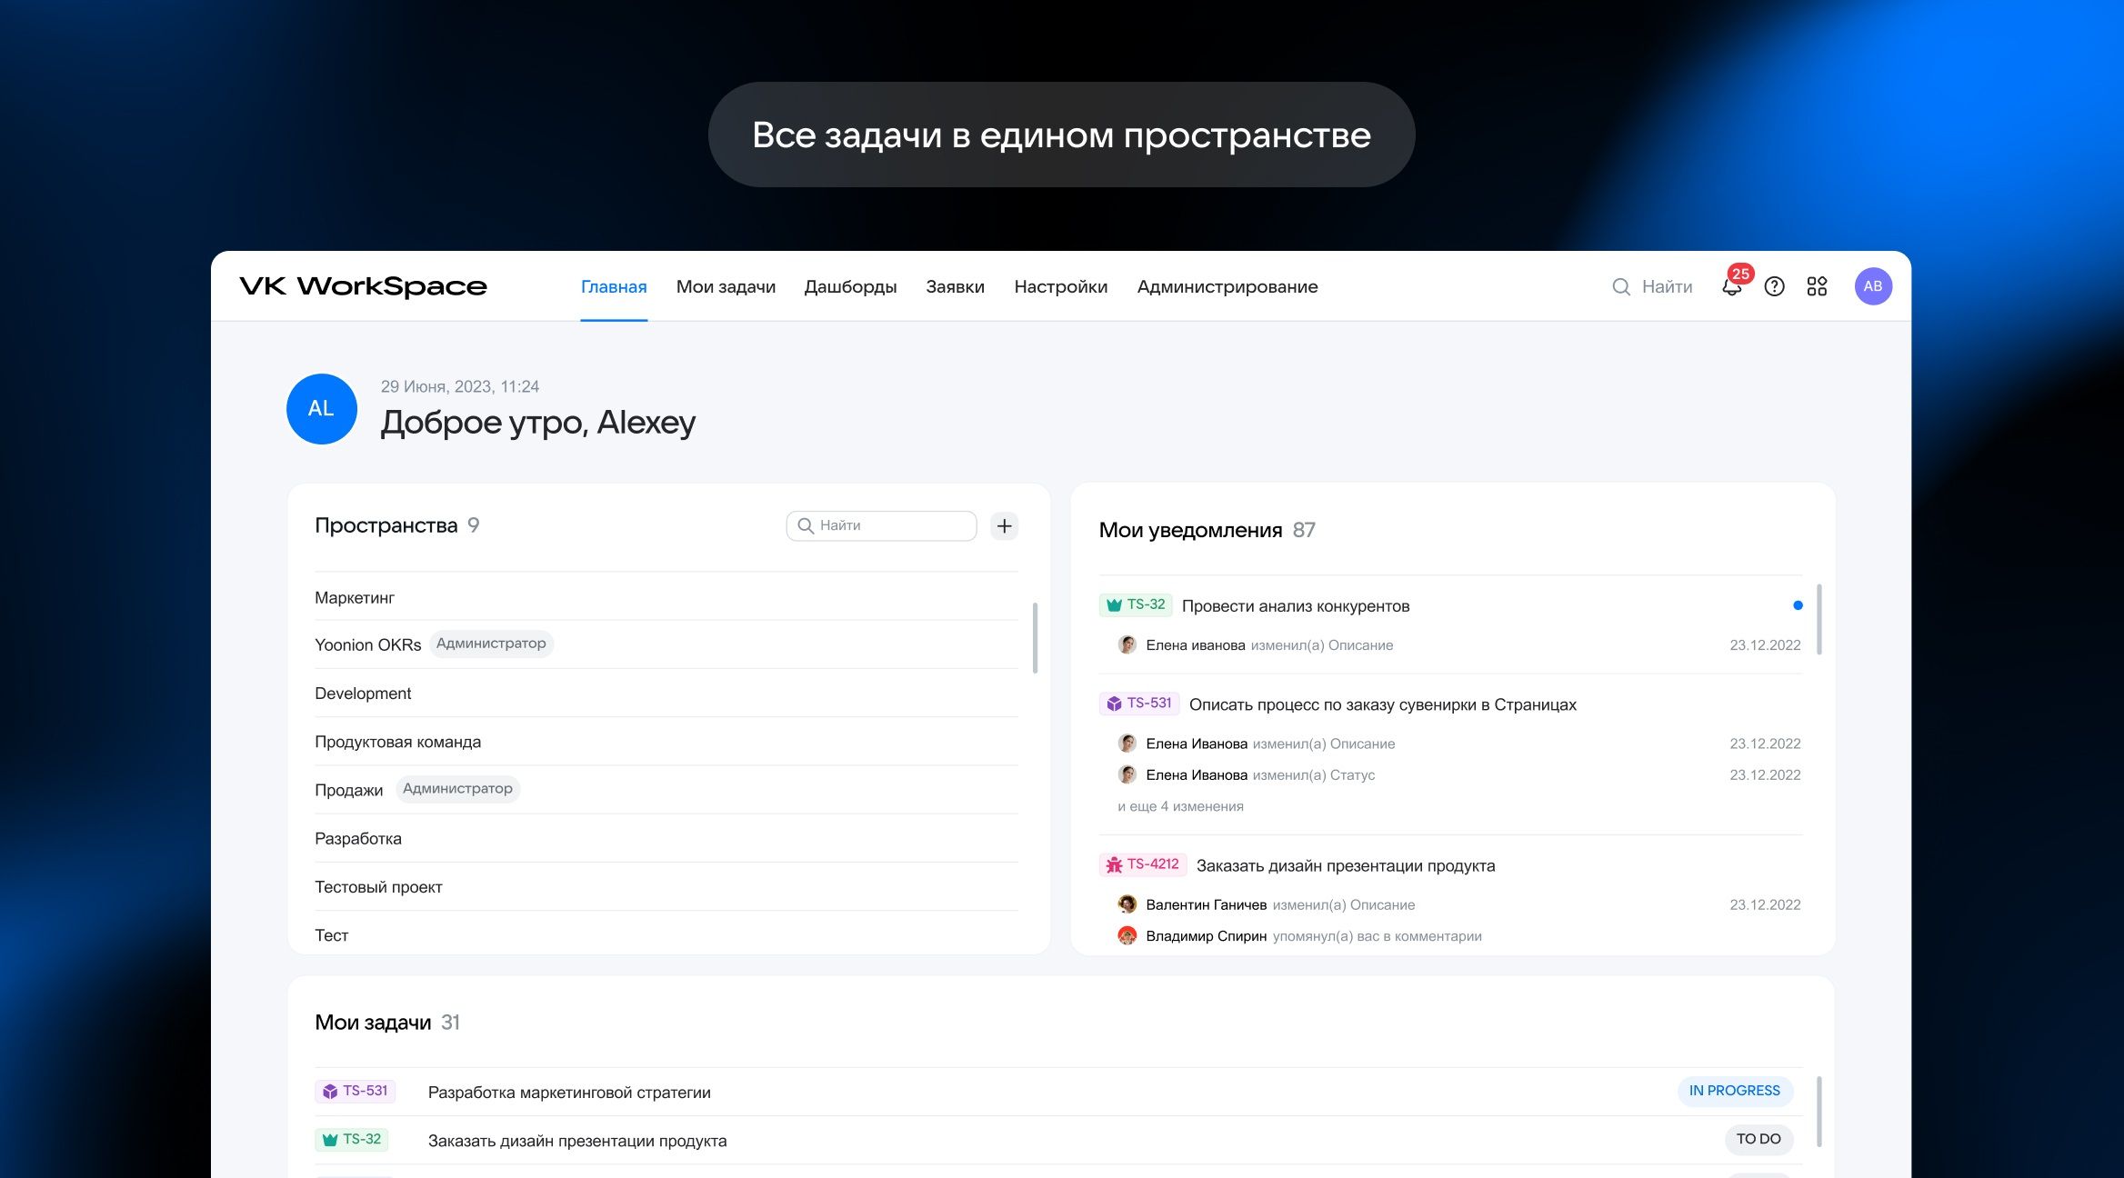2124x1178 pixels.
Task: Open TS-32 tag in My tasks list
Action: coord(352,1139)
